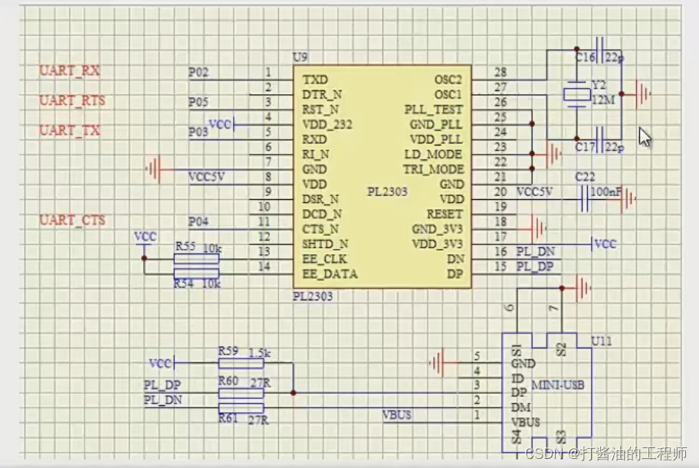This screenshot has width=699, height=468.
Task: Click the DM pin name on MINI-USB
Action: 520,407
